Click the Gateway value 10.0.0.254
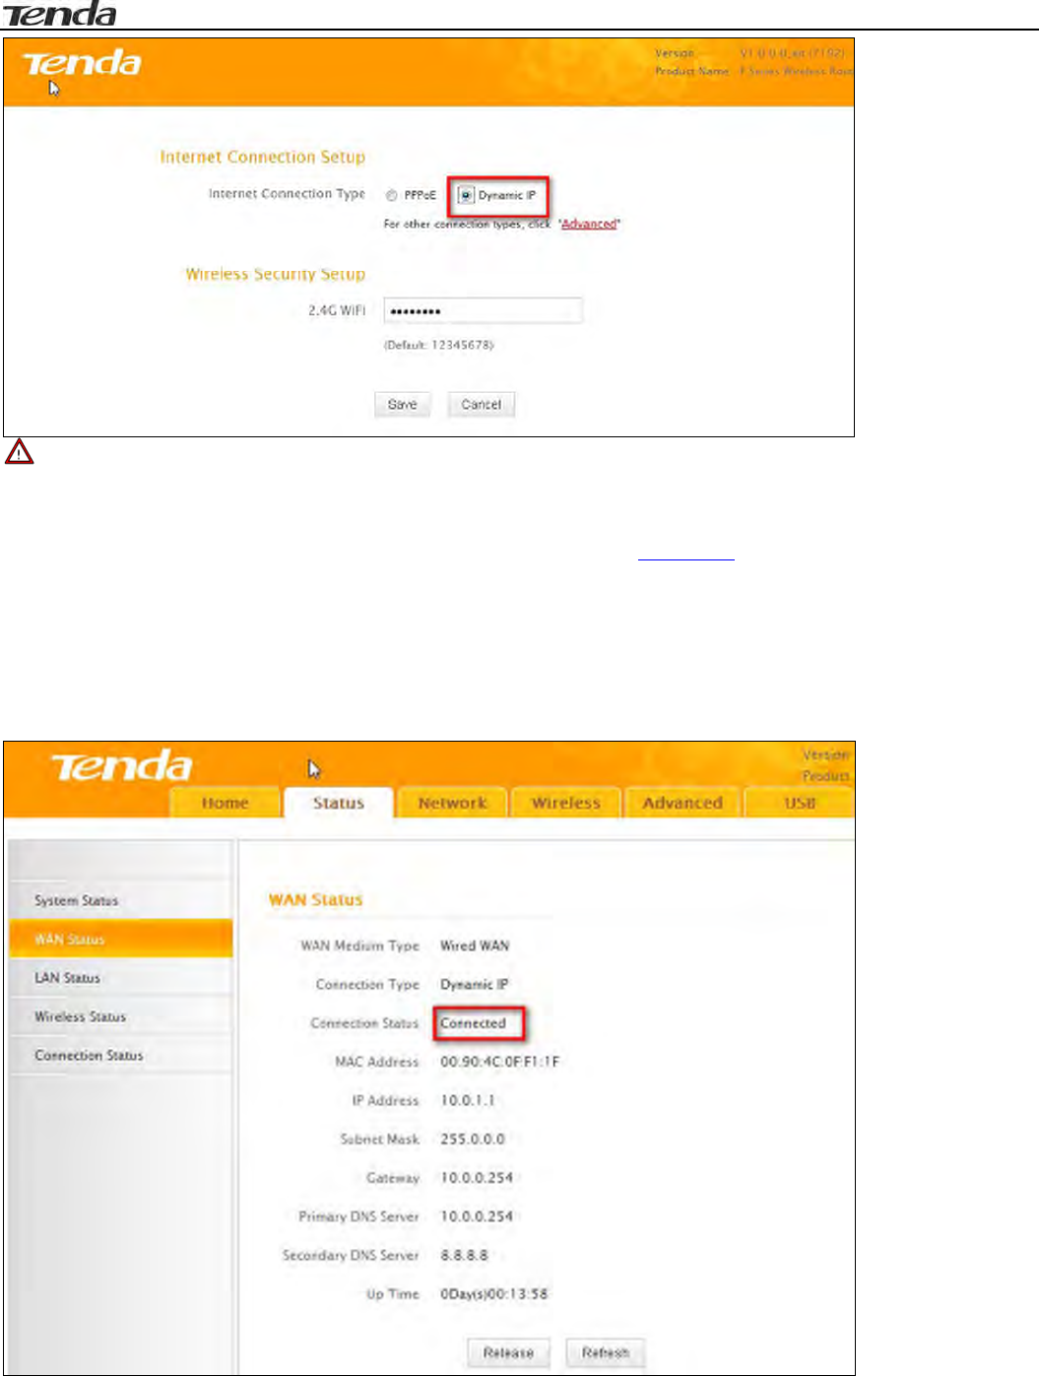 click(x=477, y=1178)
